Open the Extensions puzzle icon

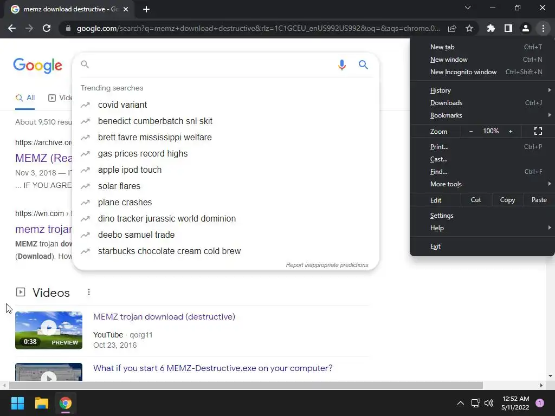tap(491, 28)
